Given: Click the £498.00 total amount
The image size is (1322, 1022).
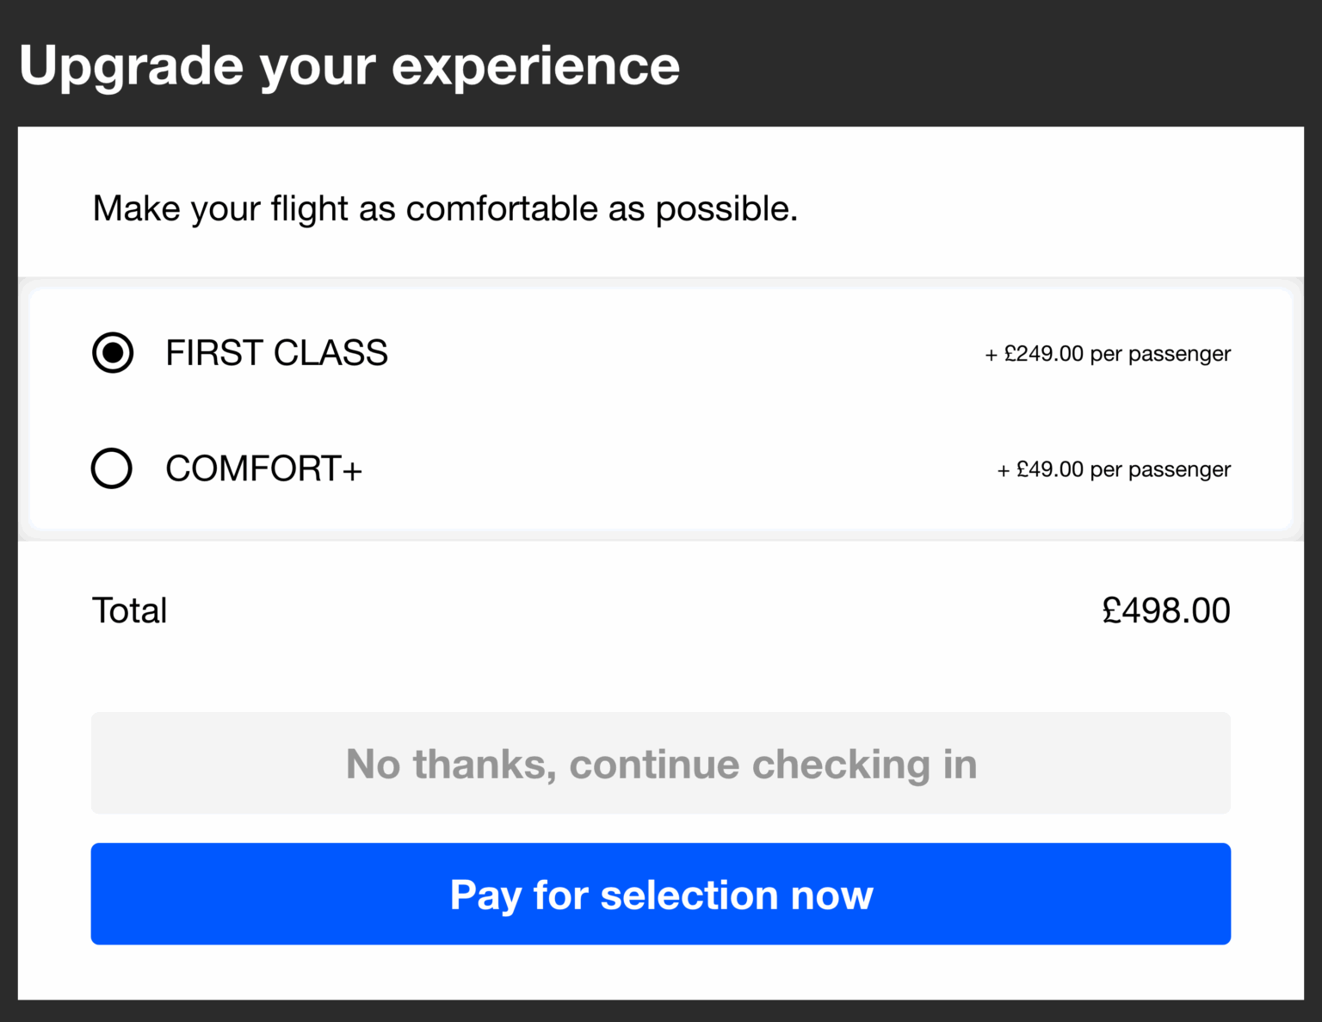Looking at the screenshot, I should (1165, 610).
